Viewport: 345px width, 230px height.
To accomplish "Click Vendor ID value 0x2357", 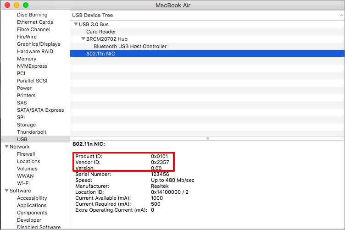I will pyautogui.click(x=160, y=162).
